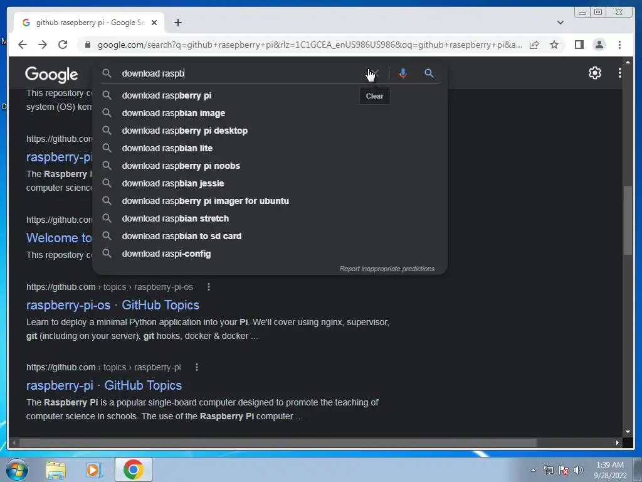
Task: Click the horizontal scrollbar right arrow
Action: click(x=618, y=442)
